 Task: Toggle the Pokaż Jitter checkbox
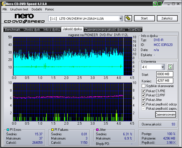tap(143, 100)
